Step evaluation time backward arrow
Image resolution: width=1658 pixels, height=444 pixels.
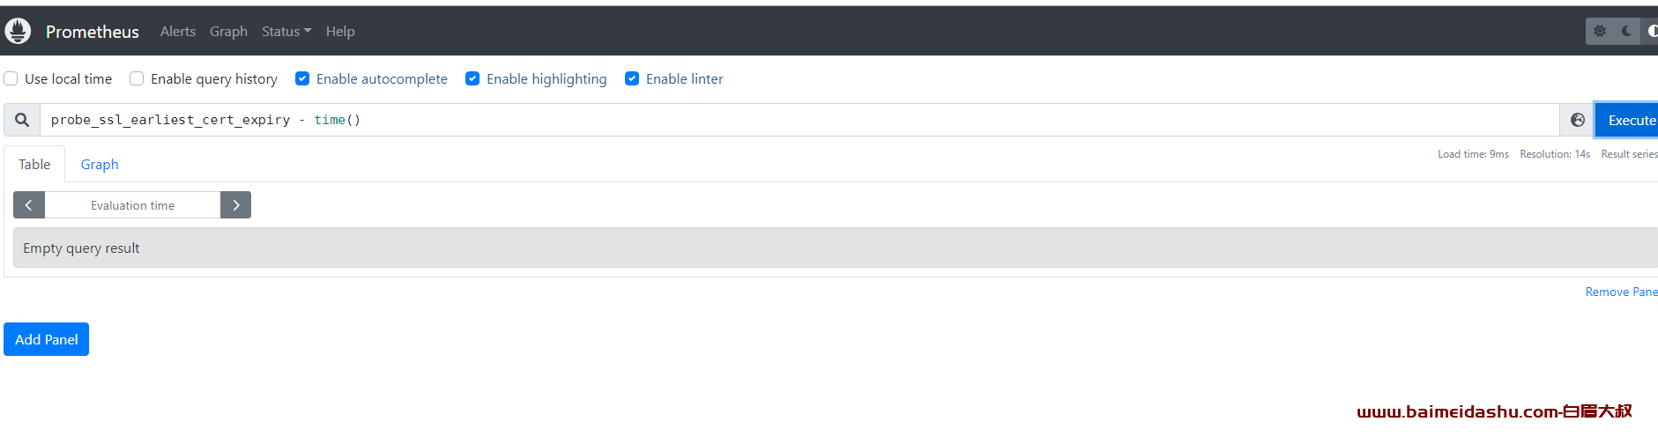(29, 205)
